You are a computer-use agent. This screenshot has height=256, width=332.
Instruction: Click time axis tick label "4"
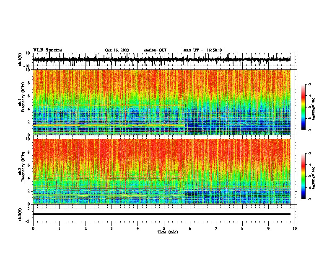click(x=138, y=228)
